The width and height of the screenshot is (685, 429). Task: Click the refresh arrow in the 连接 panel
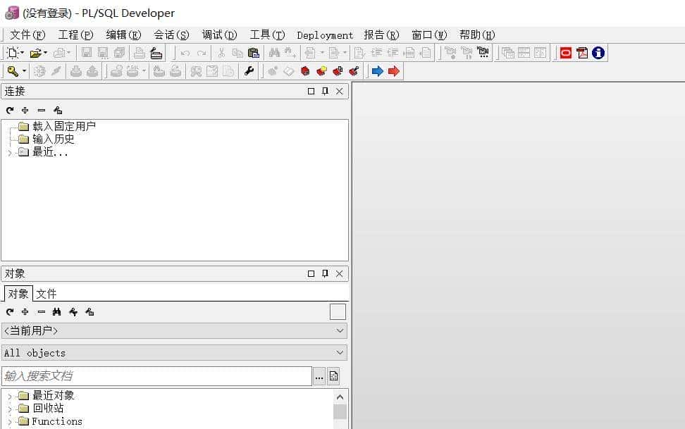[8, 110]
